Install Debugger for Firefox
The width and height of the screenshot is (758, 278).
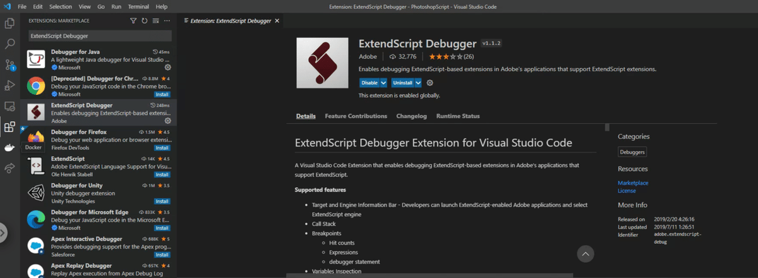point(162,147)
